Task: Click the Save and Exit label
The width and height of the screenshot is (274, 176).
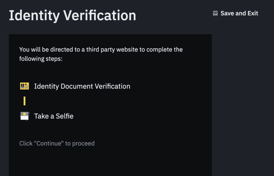Action: click(x=239, y=13)
